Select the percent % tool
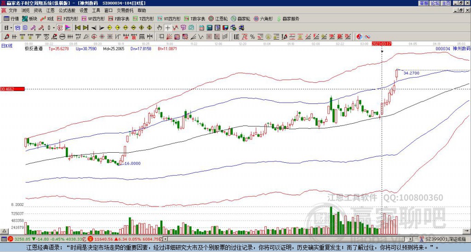 (253, 37)
